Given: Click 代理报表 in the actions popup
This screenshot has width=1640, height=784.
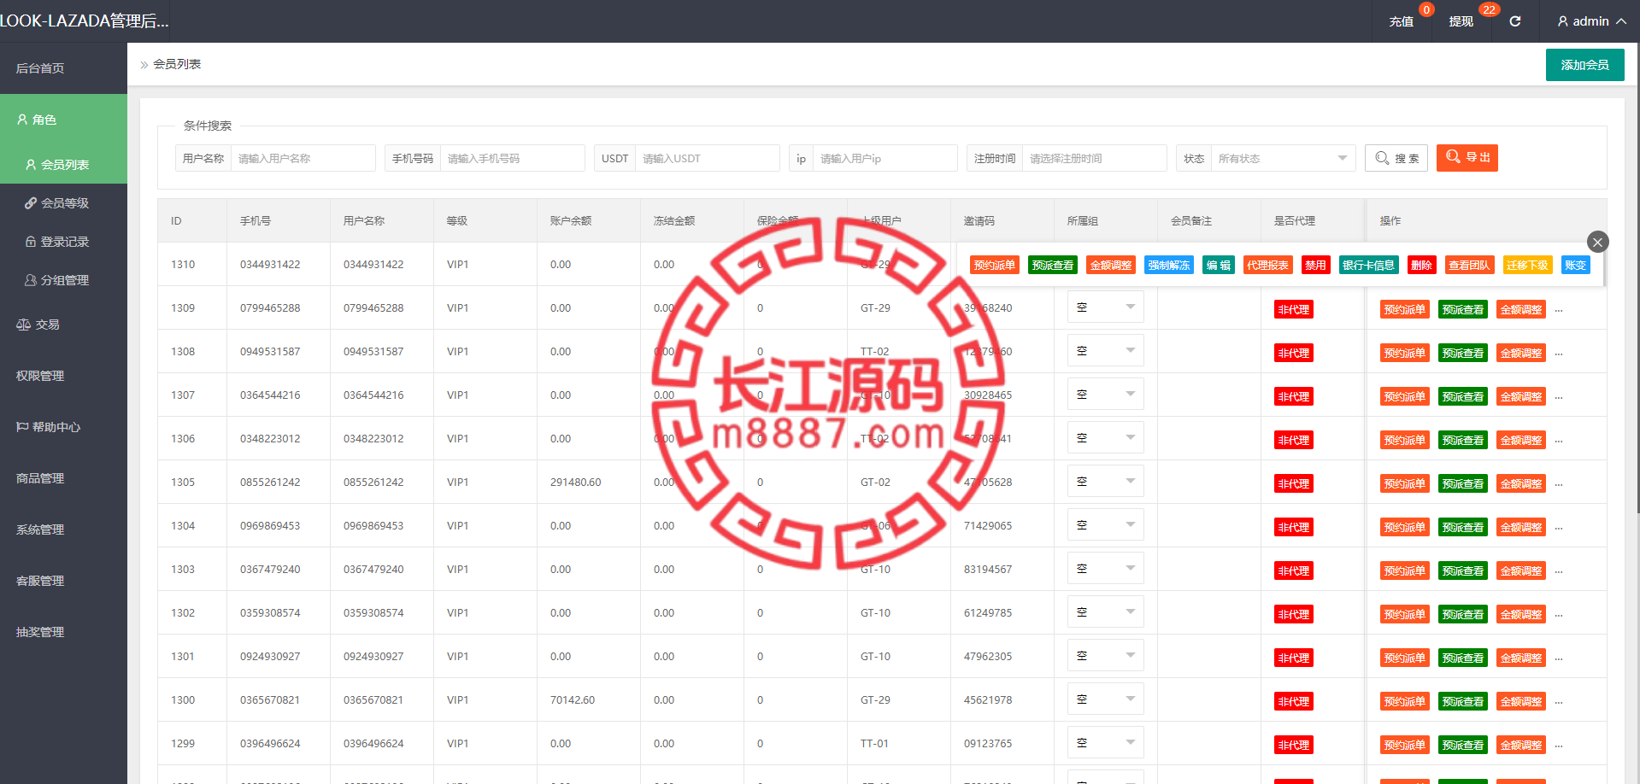Looking at the screenshot, I should click(x=1267, y=265).
